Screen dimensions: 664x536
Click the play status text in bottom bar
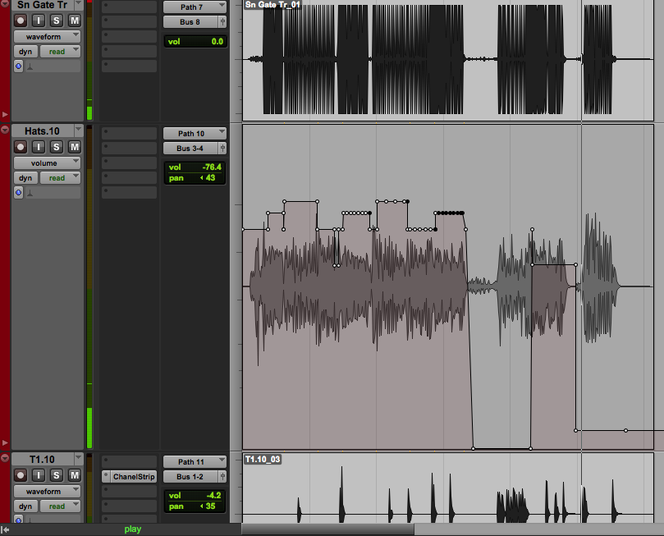point(132,529)
